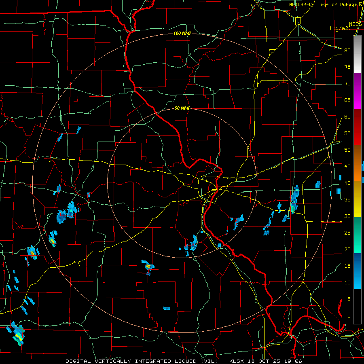
Task: Click the "30" value on the color scale
Action: tap(347, 216)
